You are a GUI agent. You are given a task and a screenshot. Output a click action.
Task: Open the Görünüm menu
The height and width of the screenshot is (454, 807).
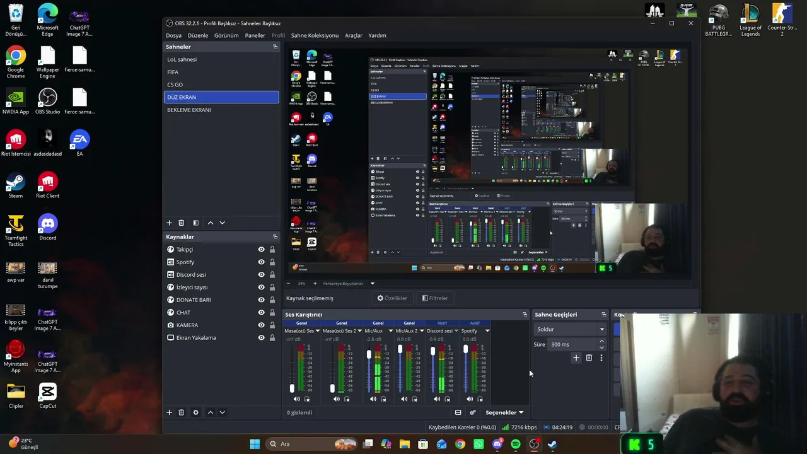pyautogui.click(x=226, y=35)
